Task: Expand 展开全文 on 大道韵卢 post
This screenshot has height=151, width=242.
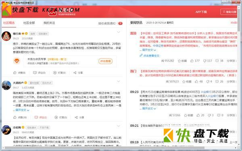Action: [22, 110]
